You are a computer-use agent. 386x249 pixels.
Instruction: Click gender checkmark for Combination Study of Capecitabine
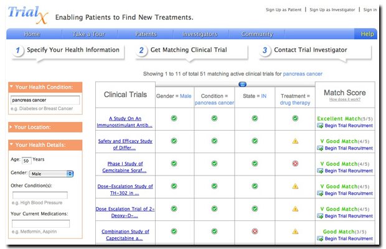[x=174, y=232]
